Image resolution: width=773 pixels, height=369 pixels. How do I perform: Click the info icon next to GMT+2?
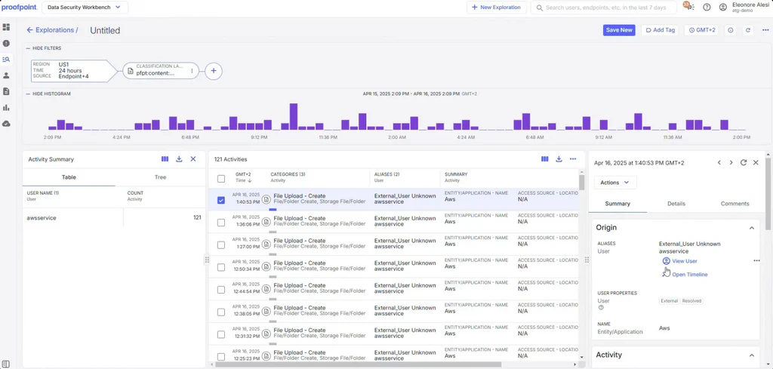[x=731, y=30]
